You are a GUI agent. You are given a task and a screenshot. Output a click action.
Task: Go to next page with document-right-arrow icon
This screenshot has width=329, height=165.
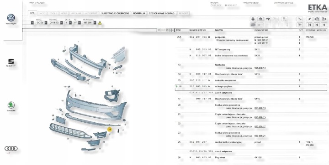(x=324, y=19)
